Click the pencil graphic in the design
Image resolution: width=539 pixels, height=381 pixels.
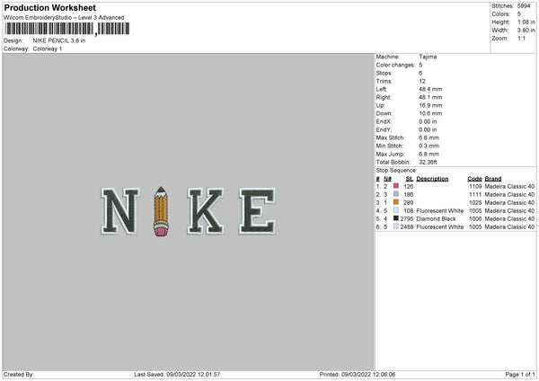point(161,211)
